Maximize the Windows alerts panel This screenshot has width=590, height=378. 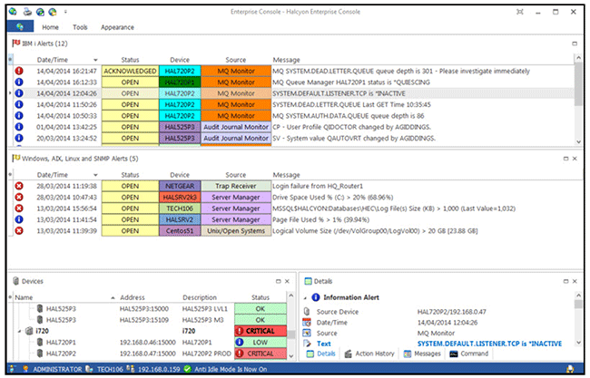[565, 159]
